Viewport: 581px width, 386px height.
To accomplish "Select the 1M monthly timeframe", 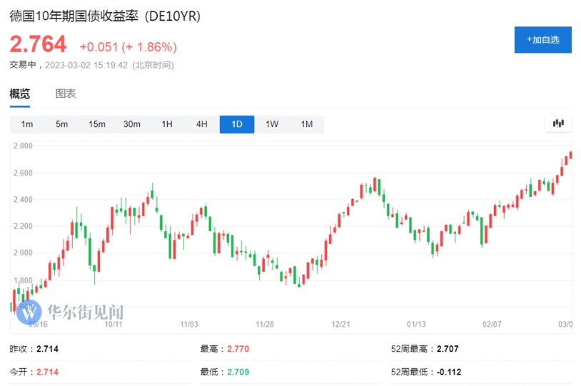I will [307, 124].
